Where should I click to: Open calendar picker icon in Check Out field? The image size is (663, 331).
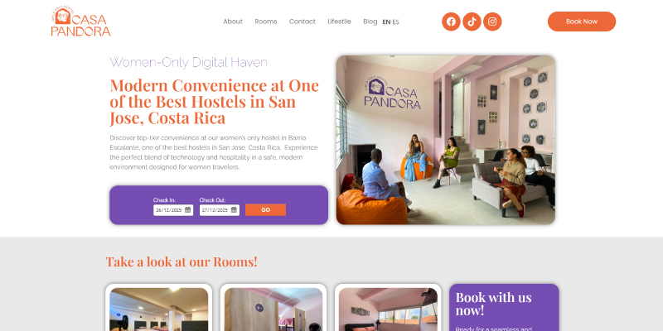pyautogui.click(x=234, y=210)
